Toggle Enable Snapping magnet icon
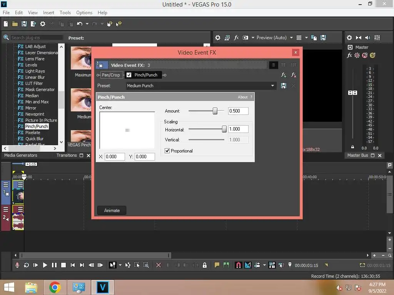 point(238,265)
